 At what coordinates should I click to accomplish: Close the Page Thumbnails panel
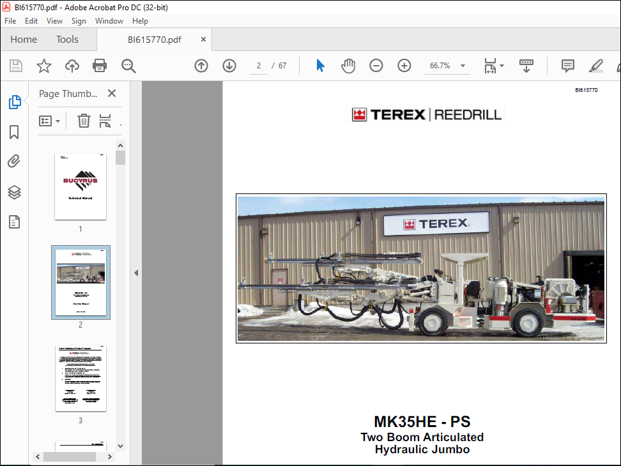click(112, 93)
